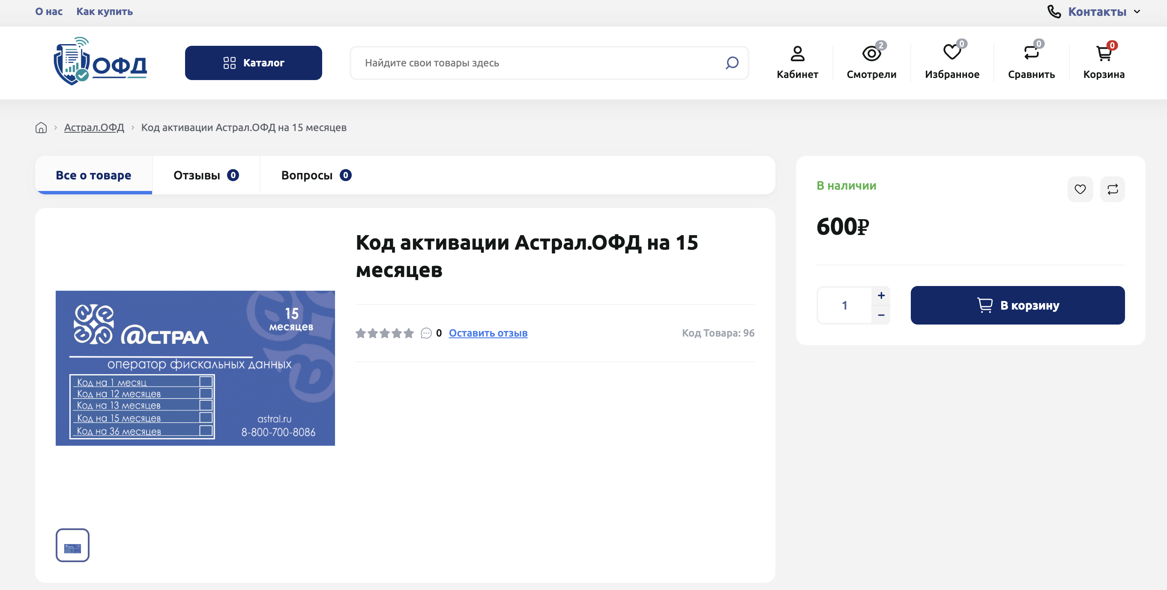1167x590 pixels.
Task: Add product to comparison with arrows button
Action: click(x=1113, y=189)
